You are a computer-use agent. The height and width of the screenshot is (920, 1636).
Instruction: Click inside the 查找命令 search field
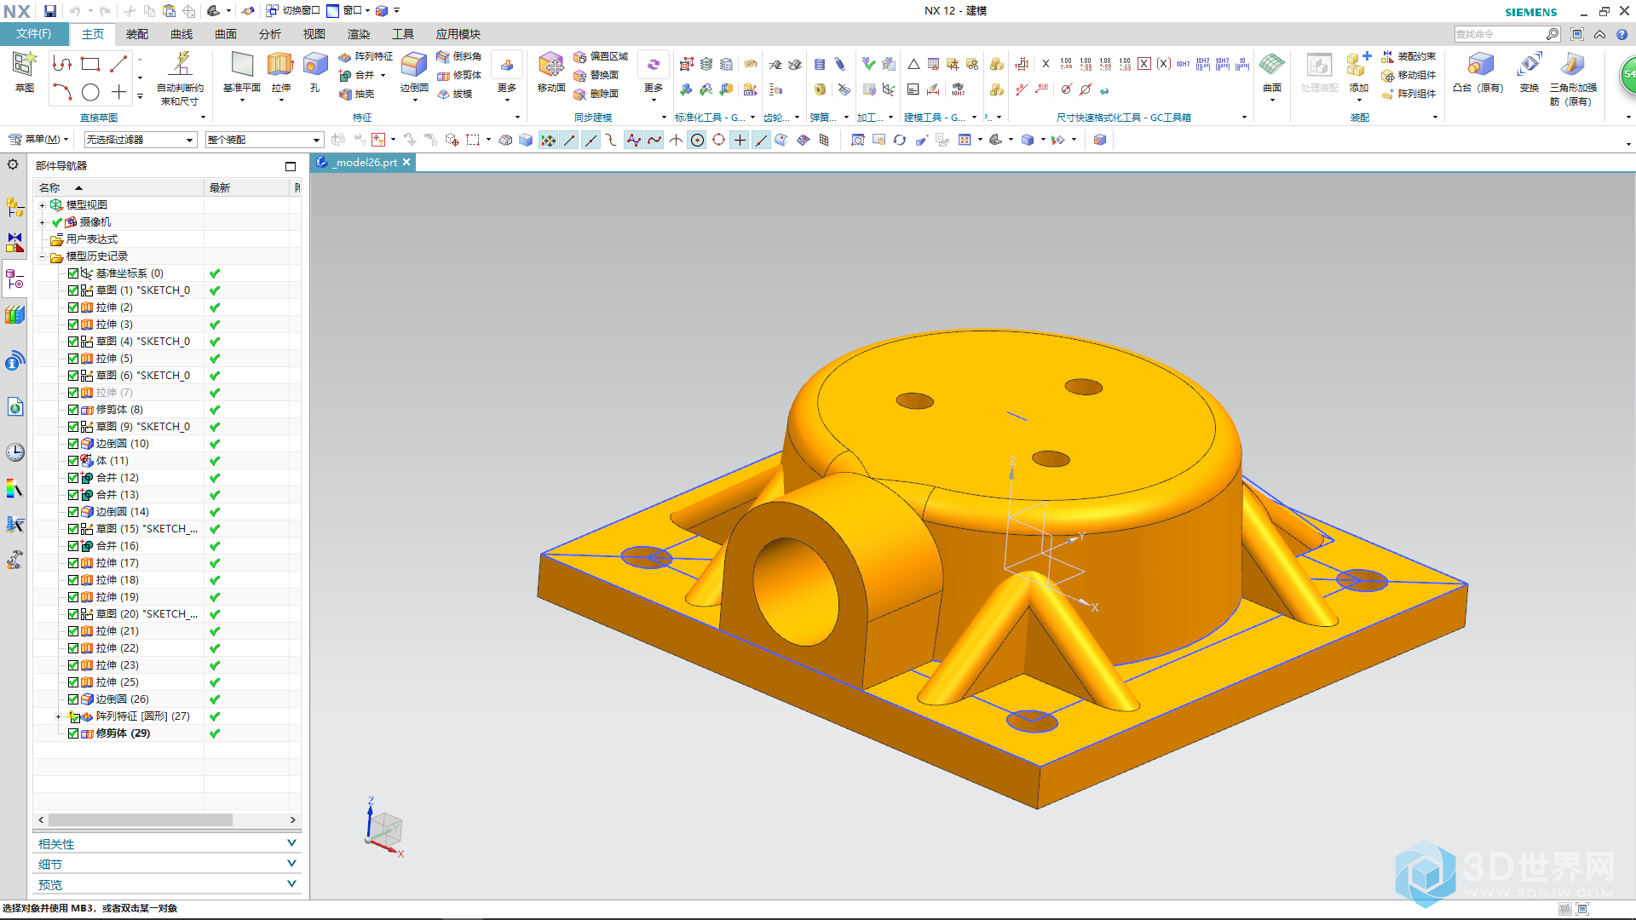(1500, 34)
